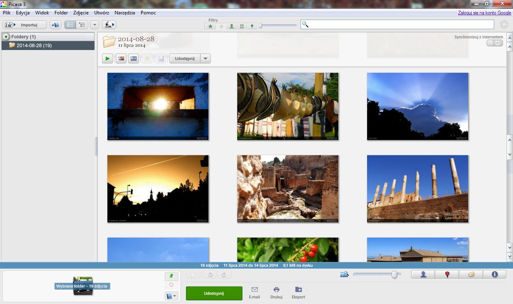Create a movie presentation from the folder
The image size is (513, 304).
[134, 59]
